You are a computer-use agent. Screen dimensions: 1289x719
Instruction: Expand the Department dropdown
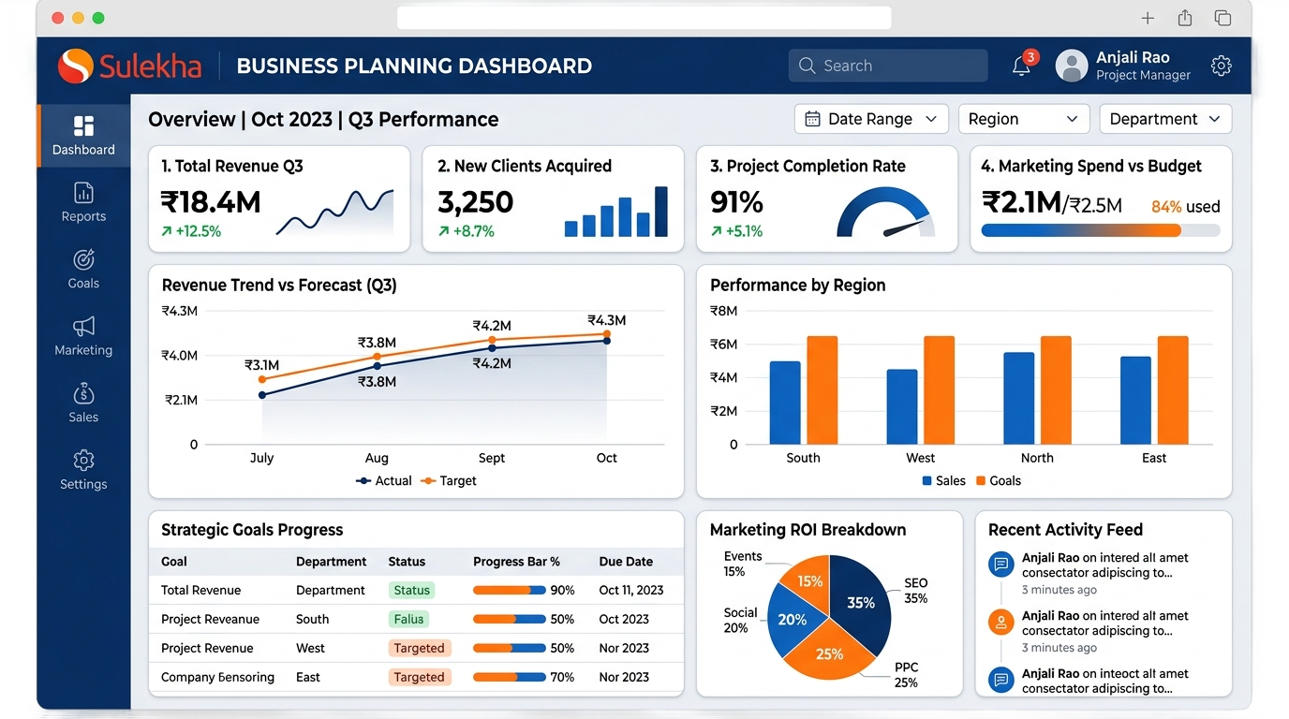point(1164,119)
